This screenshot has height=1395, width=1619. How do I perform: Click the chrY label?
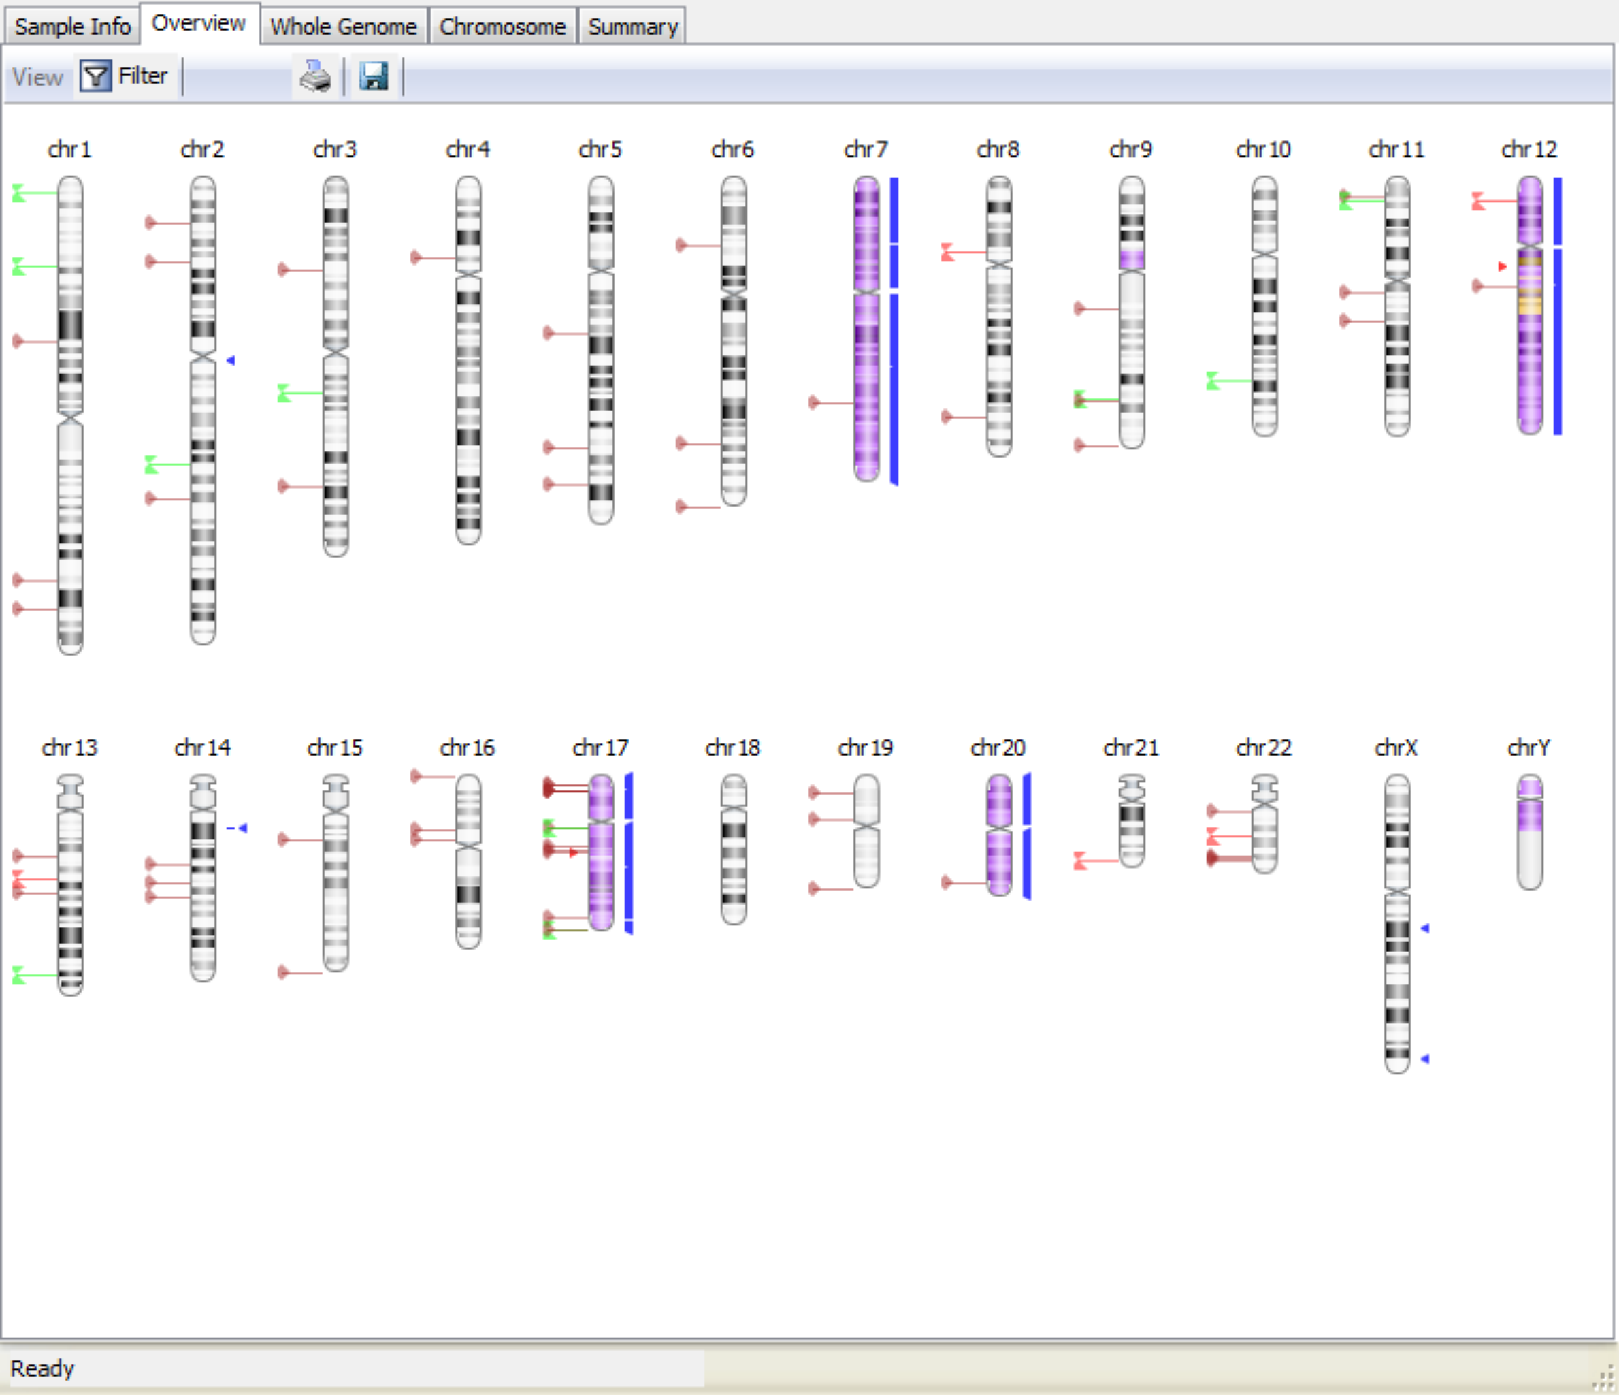click(1528, 748)
